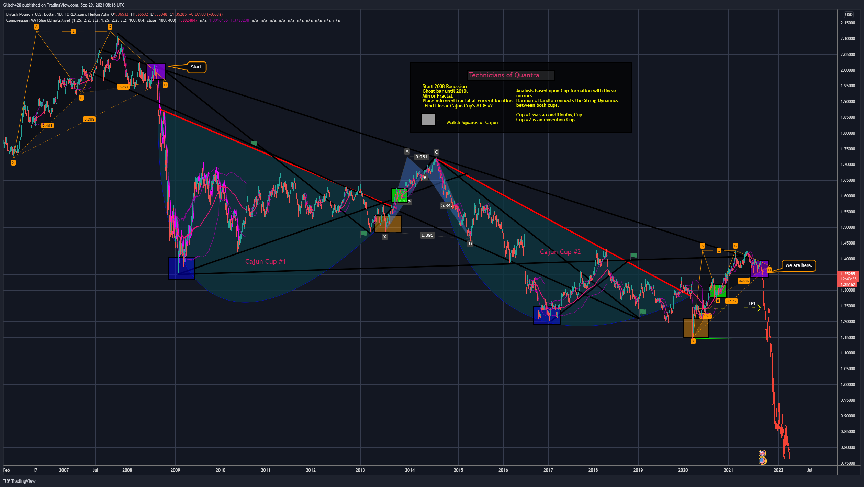
Task: Click the 1.00000 price axis label
Action: coord(848,385)
